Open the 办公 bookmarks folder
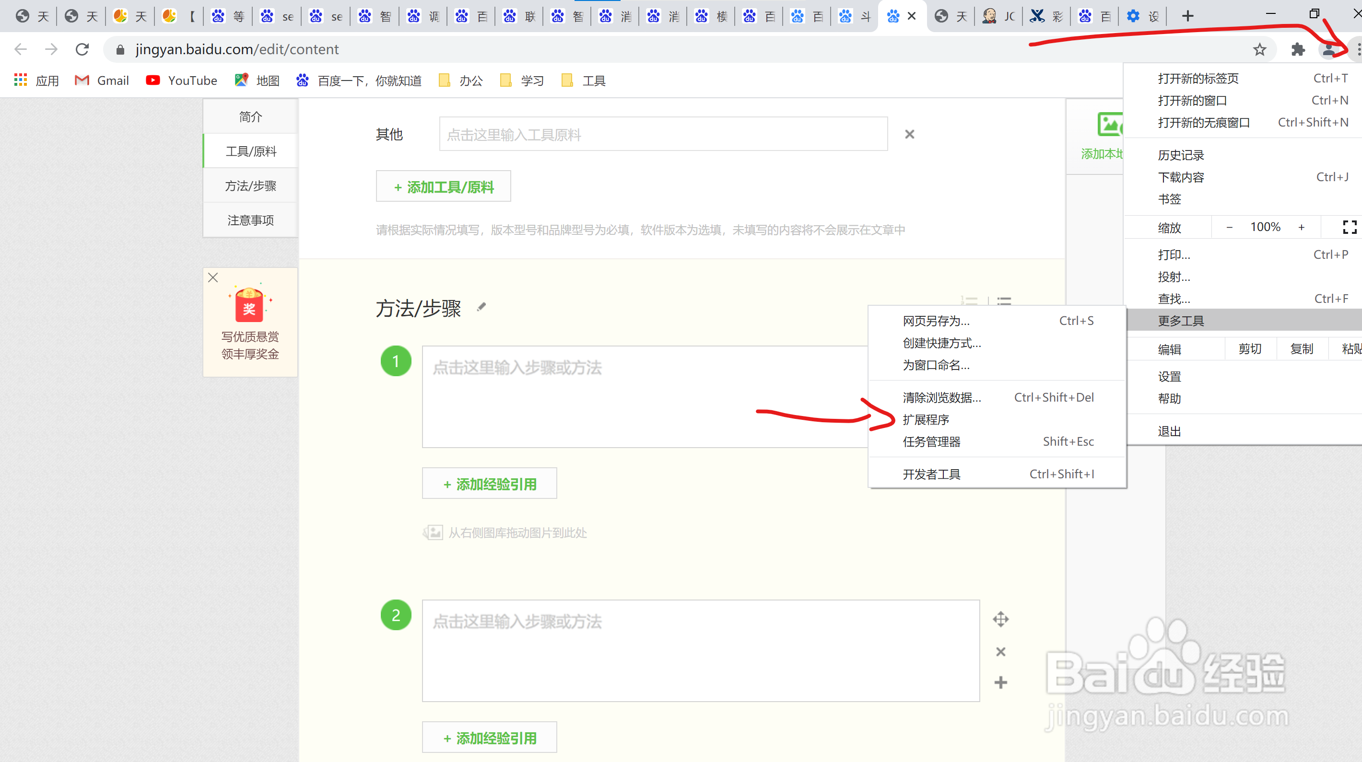 point(460,81)
